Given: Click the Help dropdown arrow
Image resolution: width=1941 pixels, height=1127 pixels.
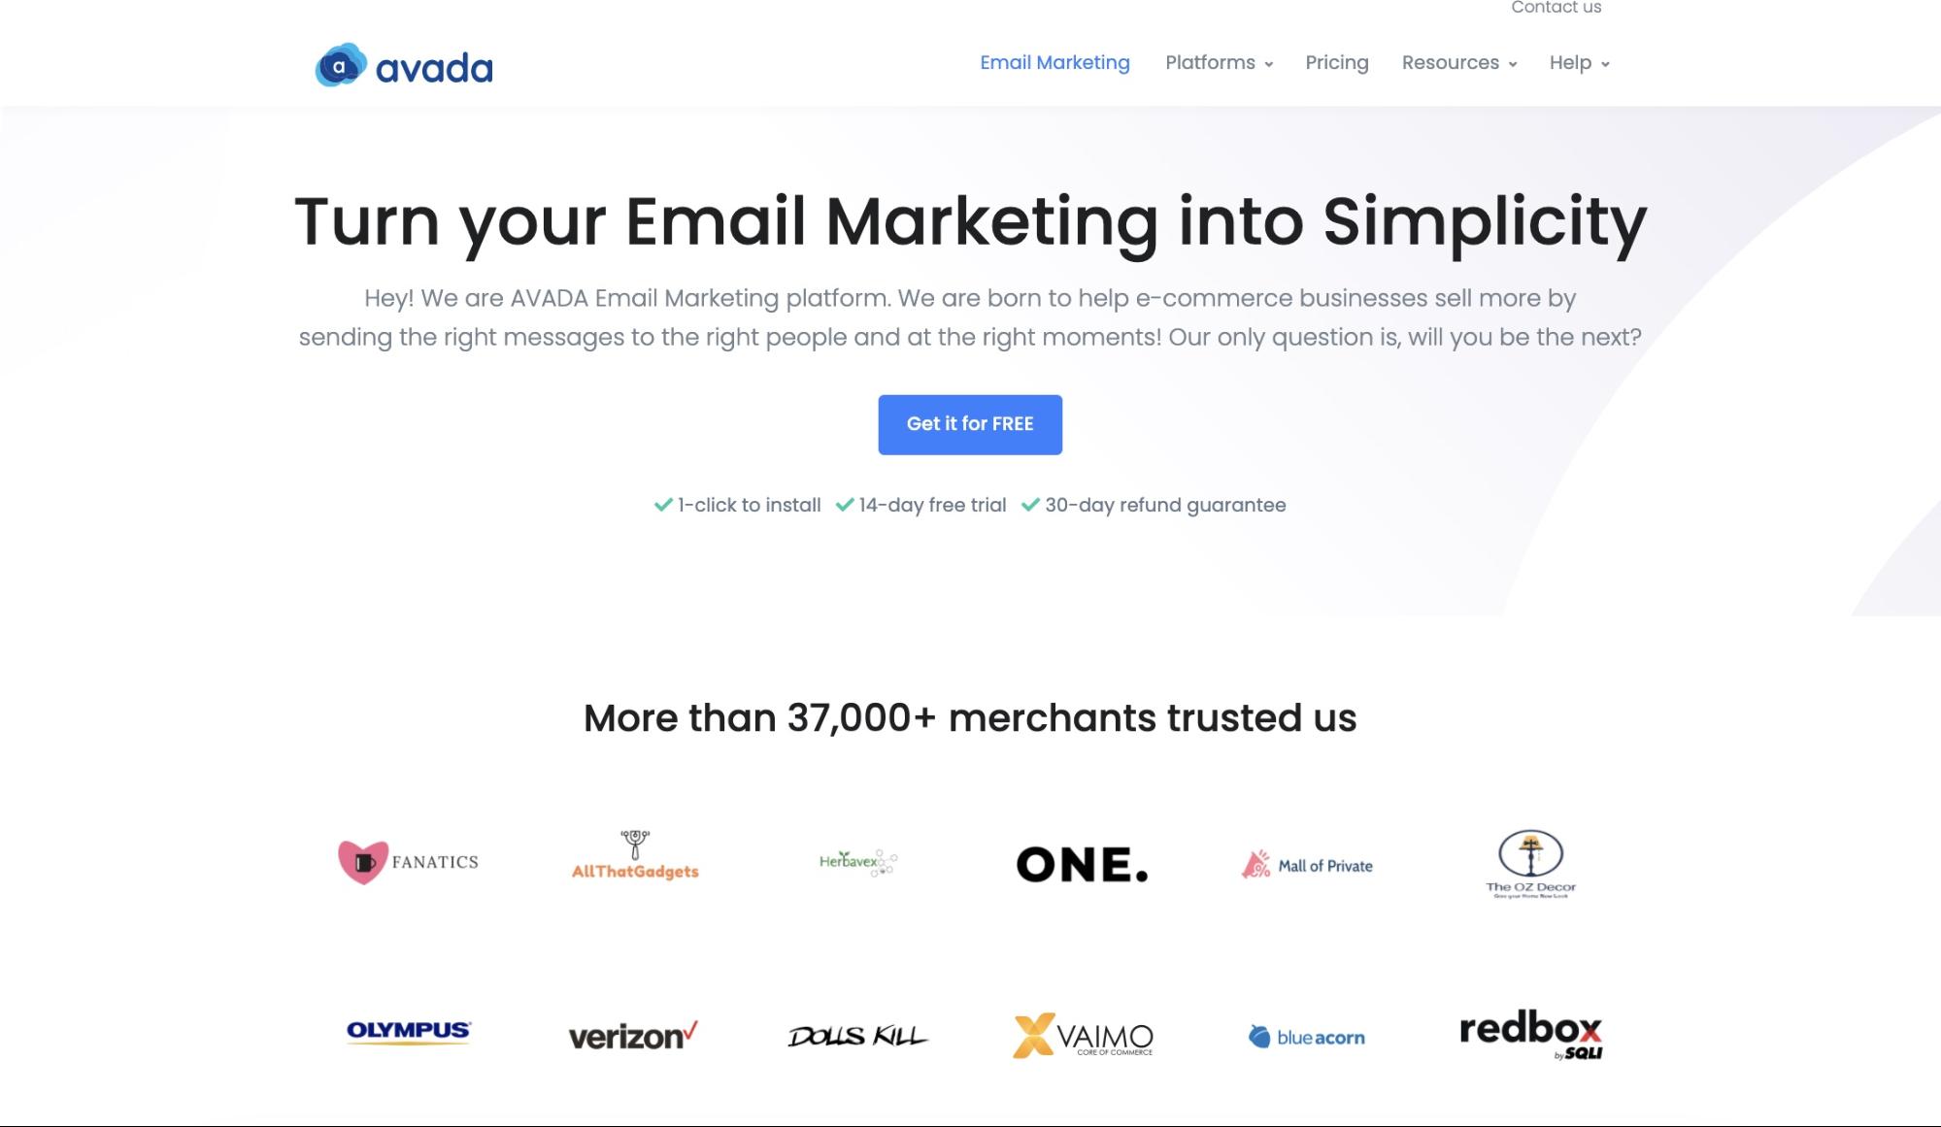Looking at the screenshot, I should (x=1606, y=64).
